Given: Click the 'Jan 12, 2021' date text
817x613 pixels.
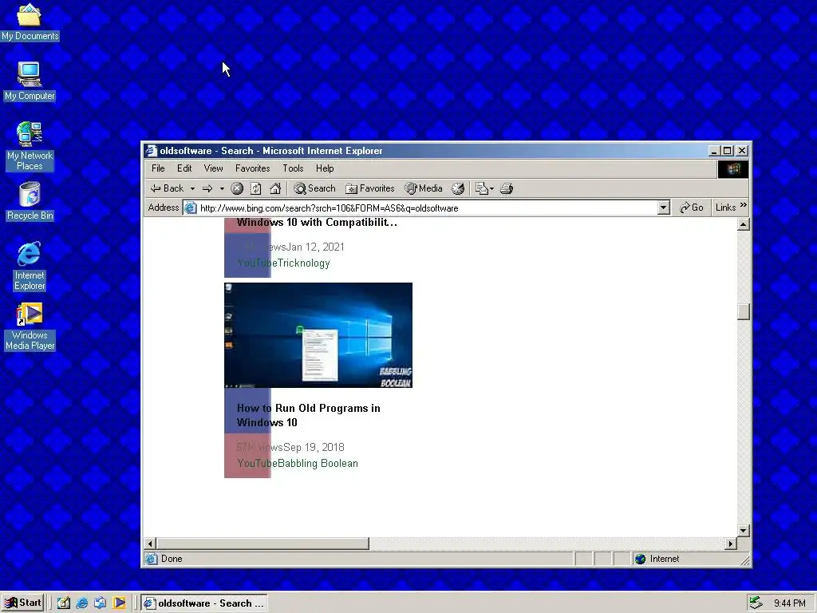Looking at the screenshot, I should (x=315, y=247).
